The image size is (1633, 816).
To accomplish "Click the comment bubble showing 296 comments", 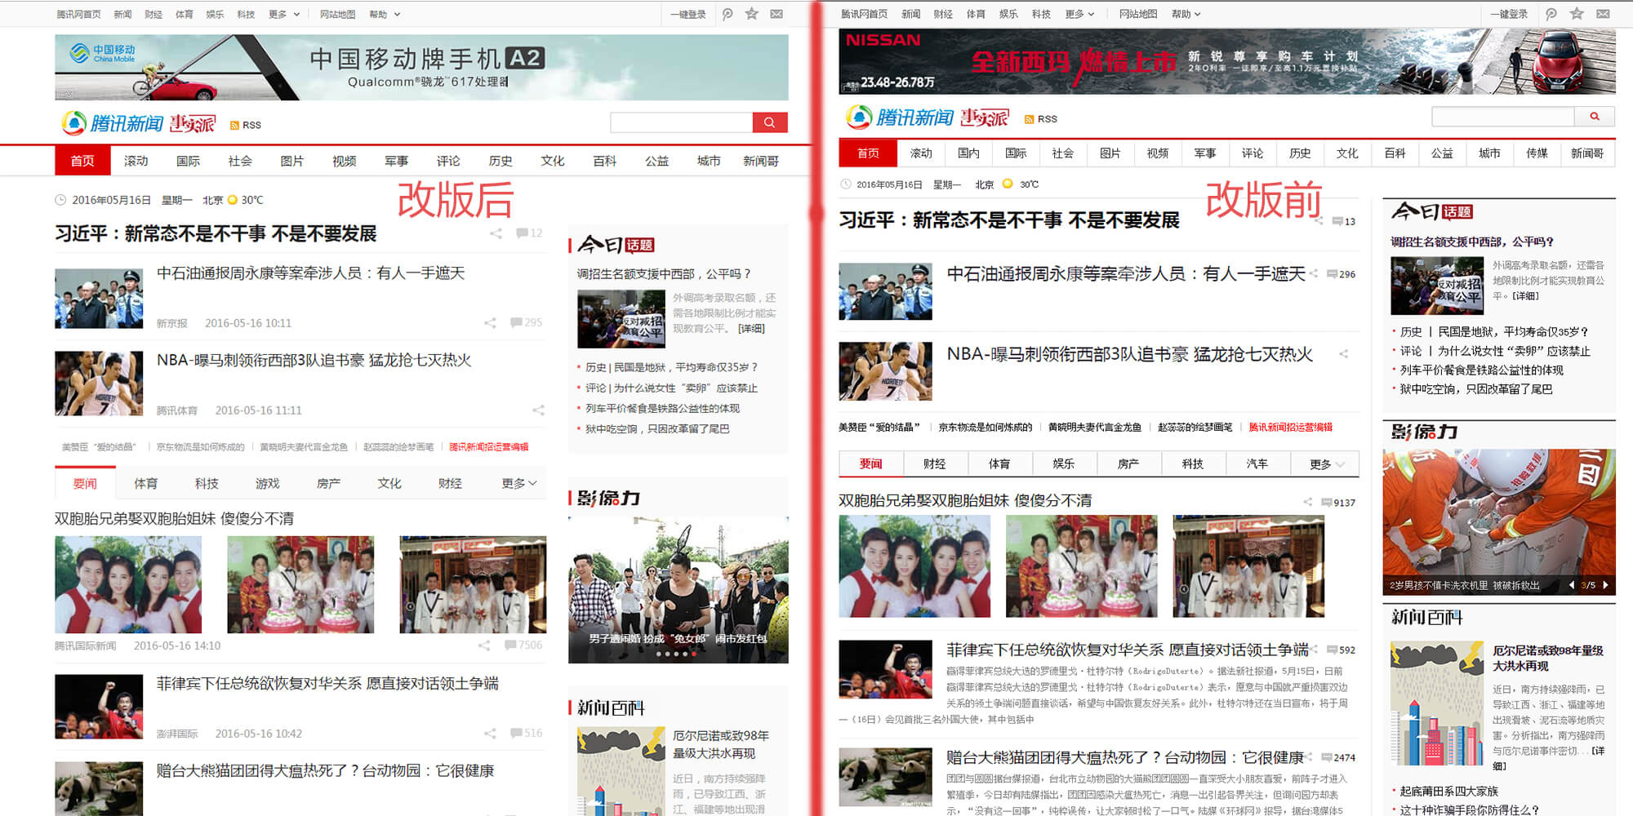I will click(x=1336, y=274).
